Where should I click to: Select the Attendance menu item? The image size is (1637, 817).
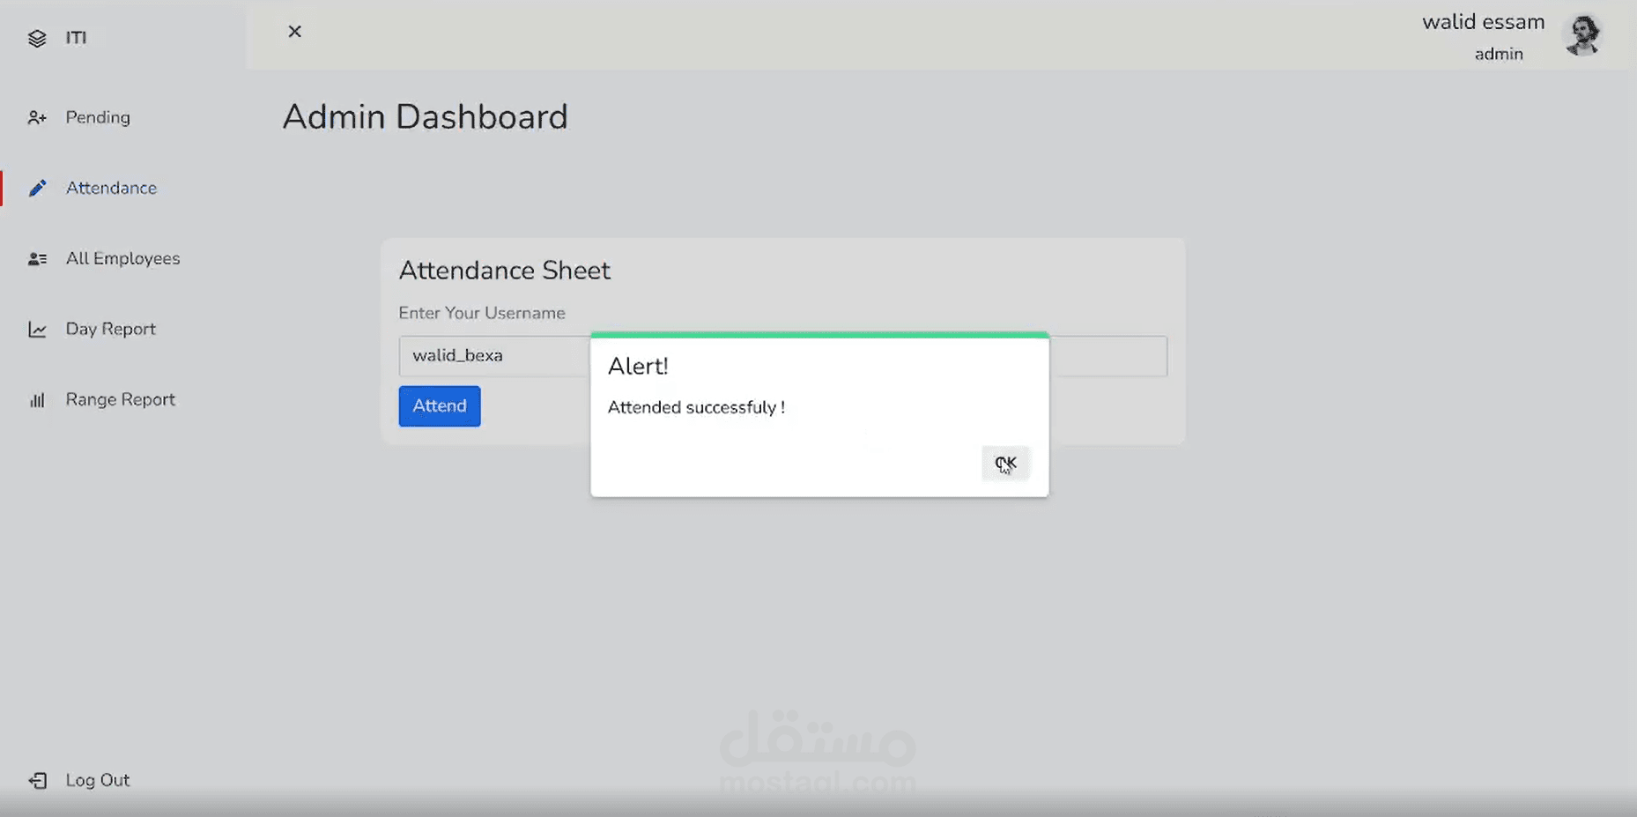111,187
